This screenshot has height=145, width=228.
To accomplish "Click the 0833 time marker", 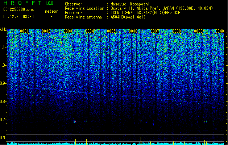I will pyautogui.click(x=68, y=31).
